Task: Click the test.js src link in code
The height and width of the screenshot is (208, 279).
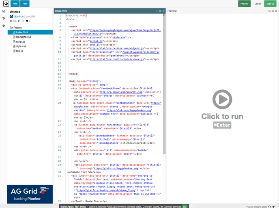Action: coord(94,45)
